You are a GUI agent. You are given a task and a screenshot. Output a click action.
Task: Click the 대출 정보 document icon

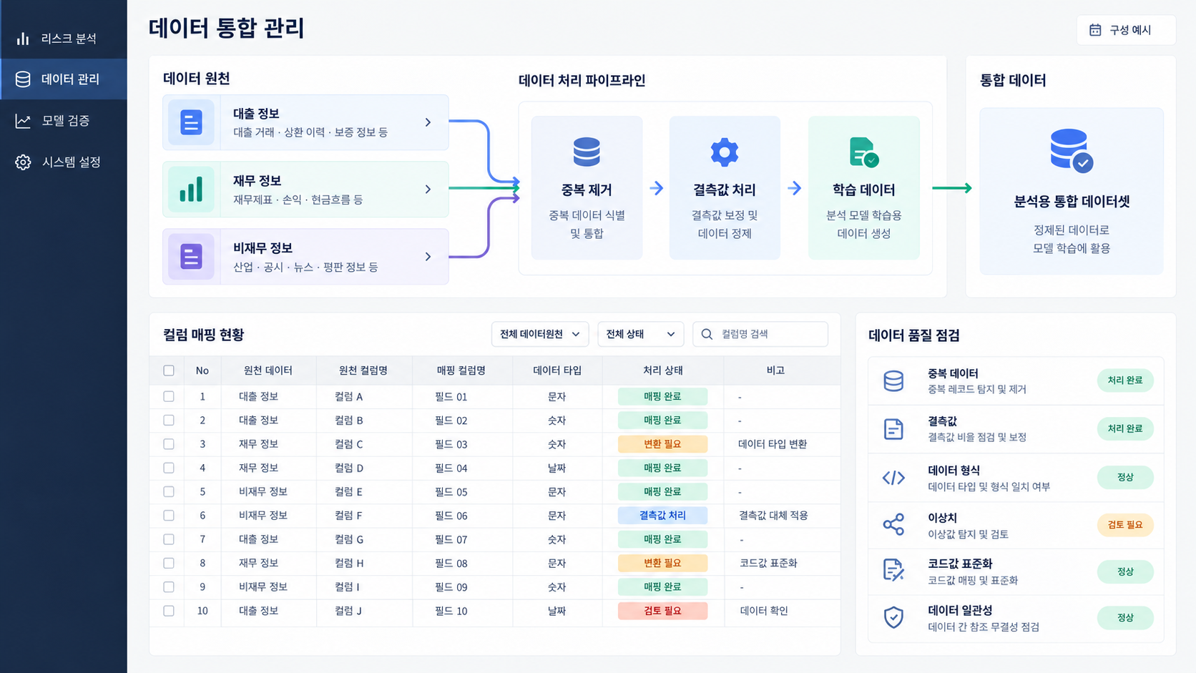191,122
